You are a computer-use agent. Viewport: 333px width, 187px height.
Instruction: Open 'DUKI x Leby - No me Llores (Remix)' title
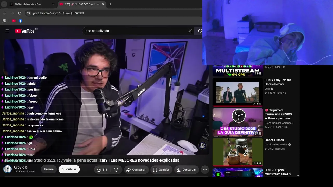point(278,82)
